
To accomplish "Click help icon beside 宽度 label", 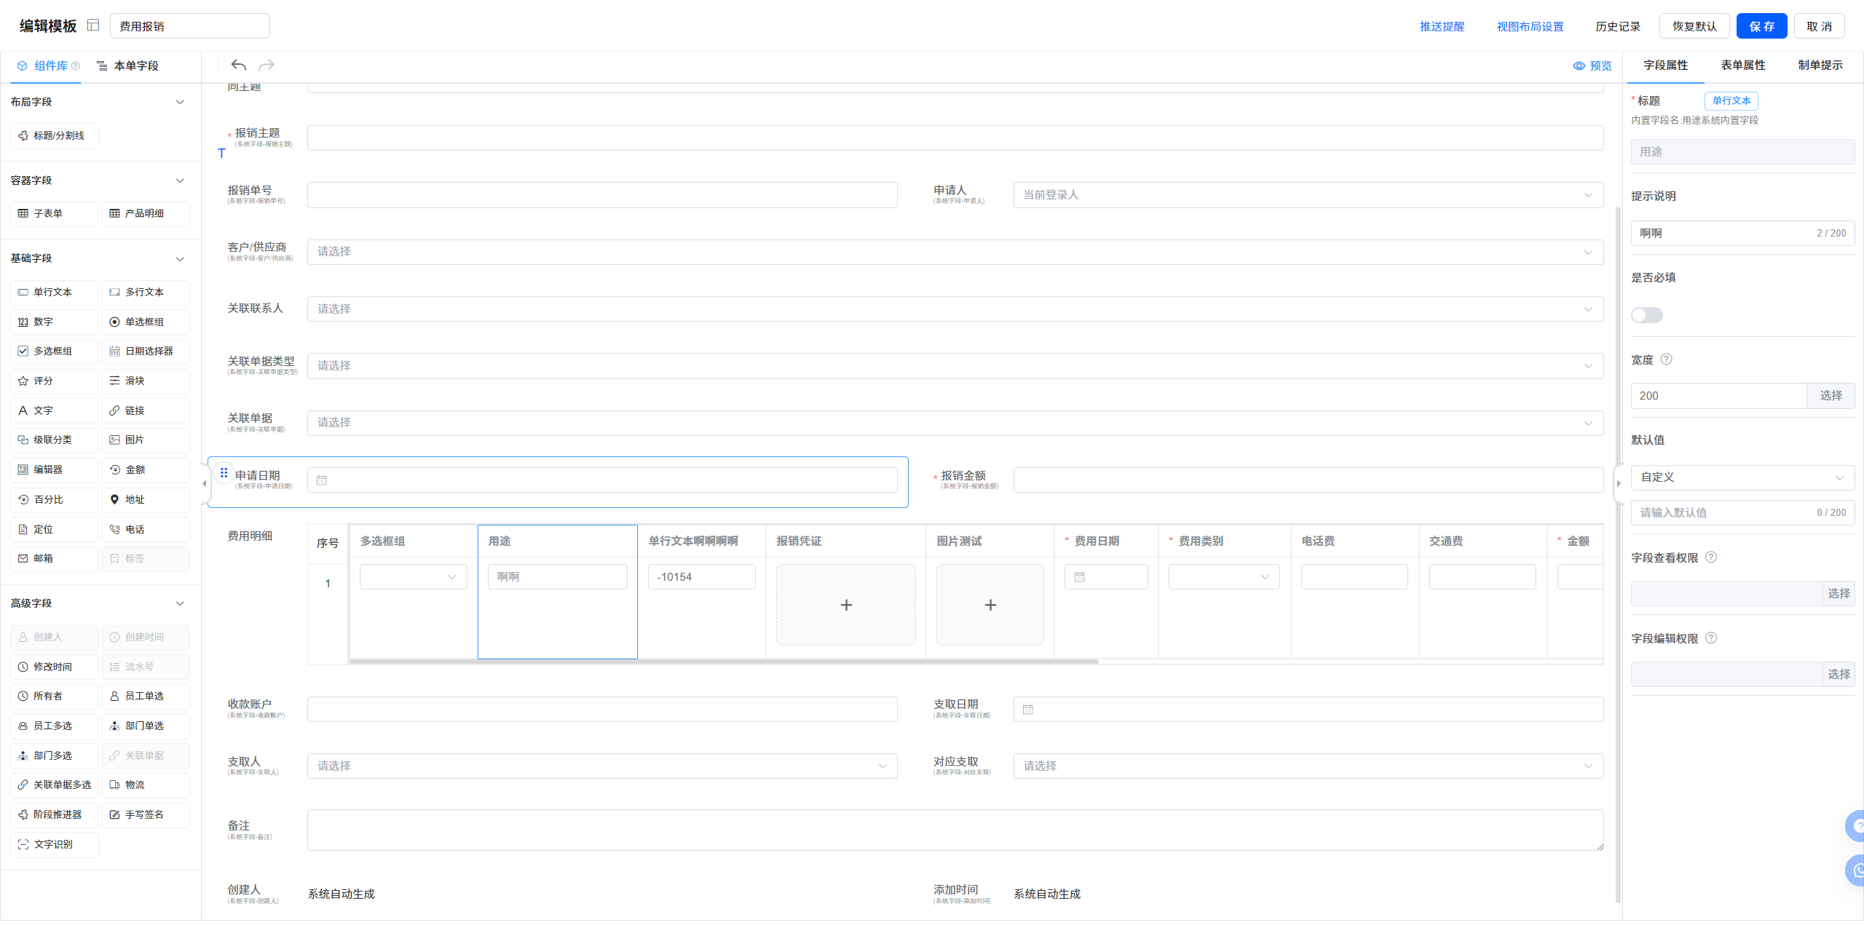I will point(1666,360).
